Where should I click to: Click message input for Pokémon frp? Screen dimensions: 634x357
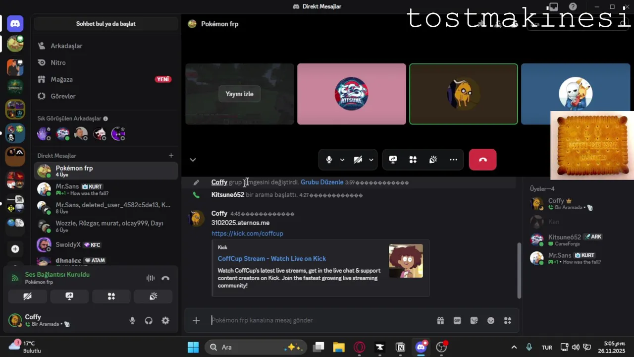tap(322, 320)
